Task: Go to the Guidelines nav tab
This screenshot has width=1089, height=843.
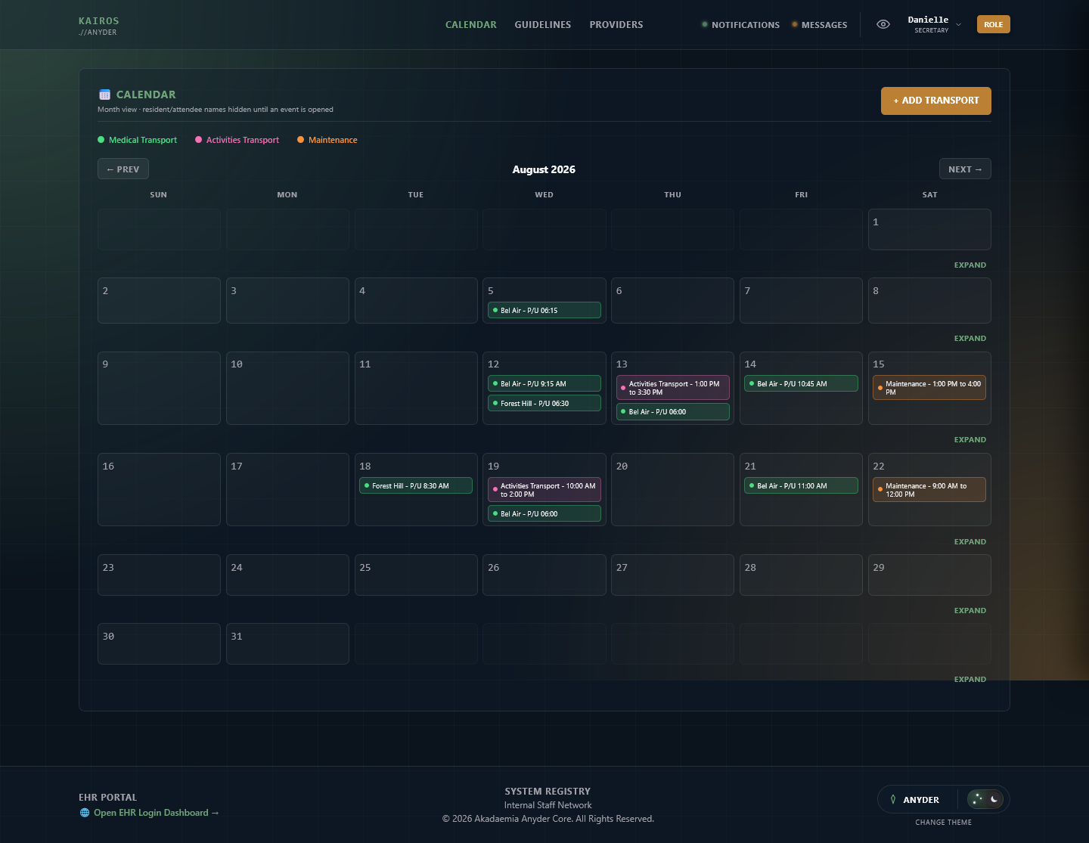Action: [543, 25]
